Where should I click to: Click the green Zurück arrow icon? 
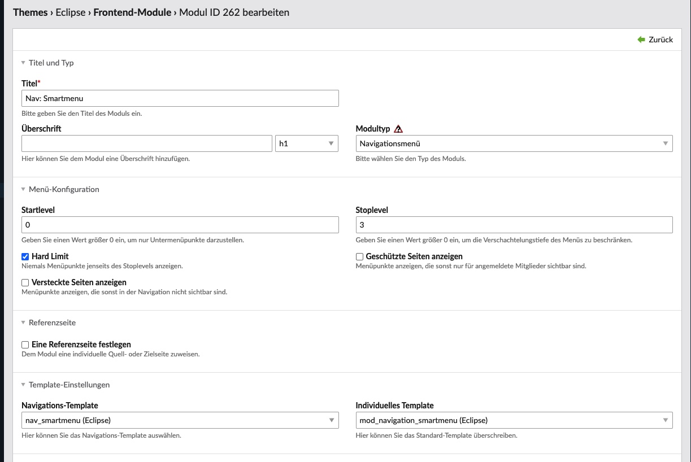(x=641, y=40)
